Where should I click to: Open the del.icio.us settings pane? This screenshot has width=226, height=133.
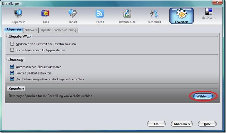pos(209,14)
